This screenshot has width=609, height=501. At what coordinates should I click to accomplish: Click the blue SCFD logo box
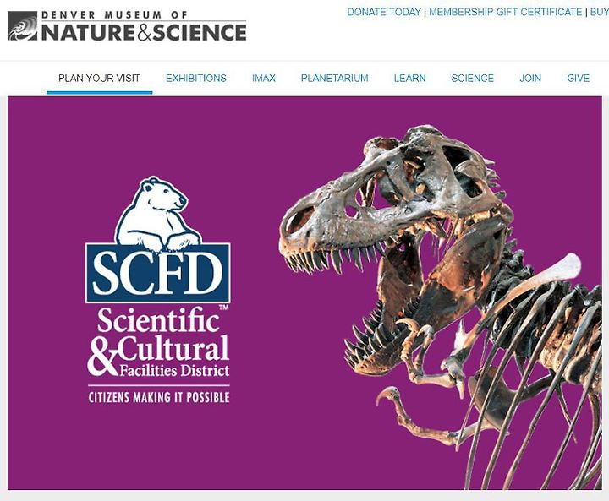pyautogui.click(x=158, y=273)
